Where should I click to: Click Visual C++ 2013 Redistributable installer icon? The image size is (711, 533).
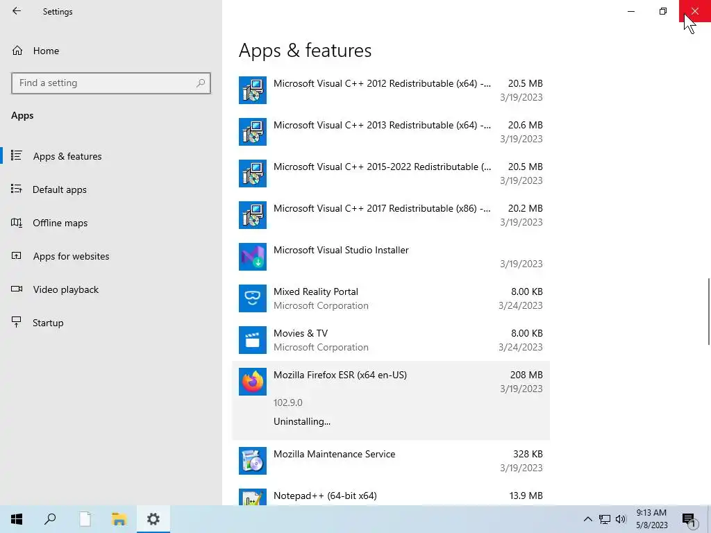(253, 132)
